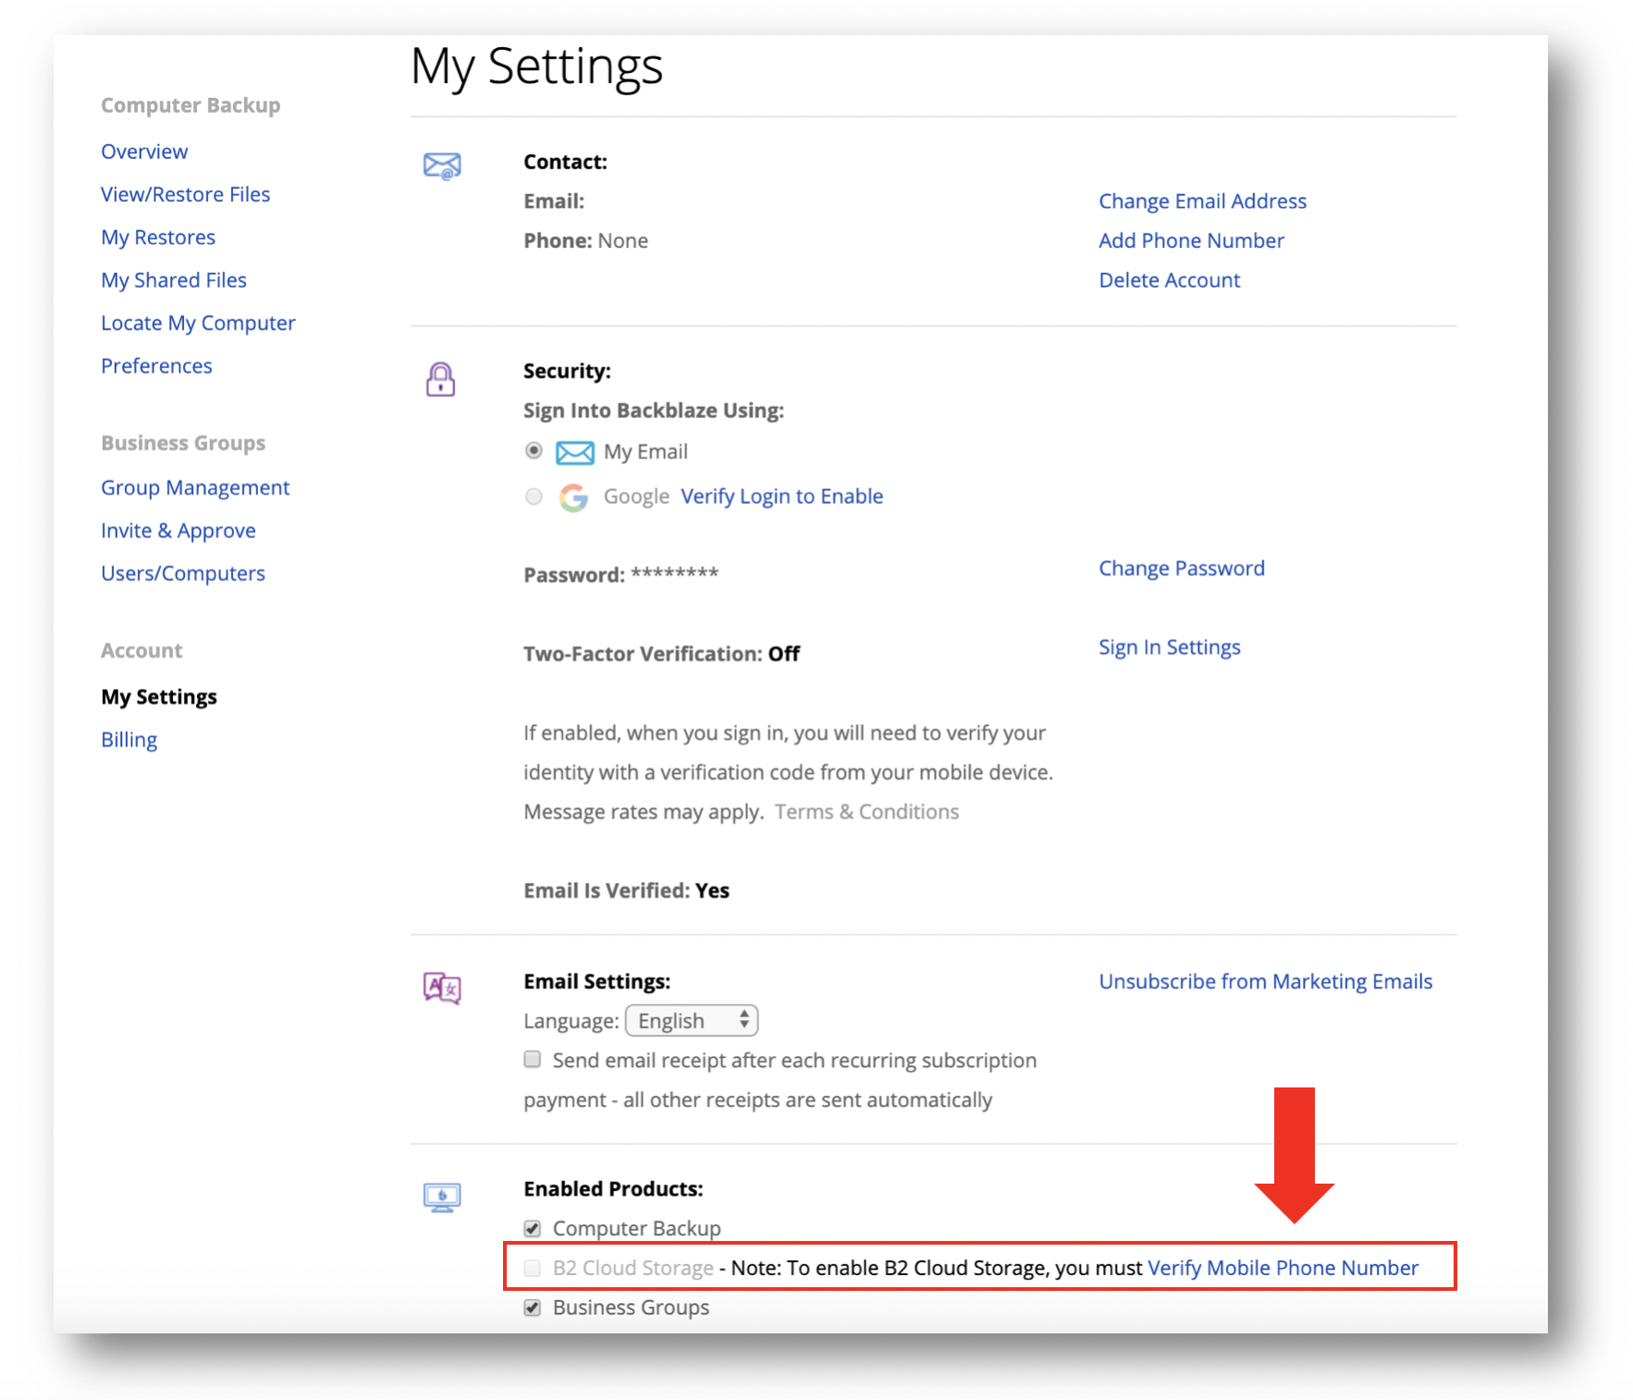Screen dimensions: 1633x1400
Task: Open Sign In Settings link
Action: pyautogui.click(x=1169, y=647)
